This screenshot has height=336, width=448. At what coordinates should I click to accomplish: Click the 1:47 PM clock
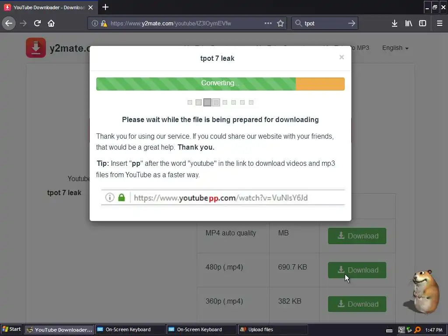coord(434,330)
